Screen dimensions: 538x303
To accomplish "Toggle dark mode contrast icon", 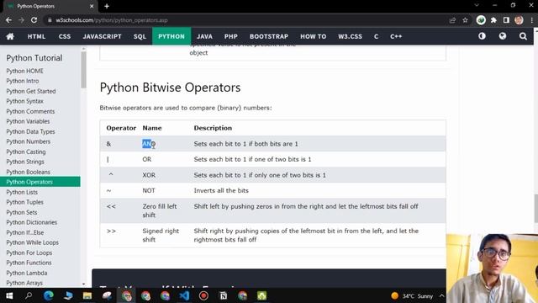I will point(482,36).
